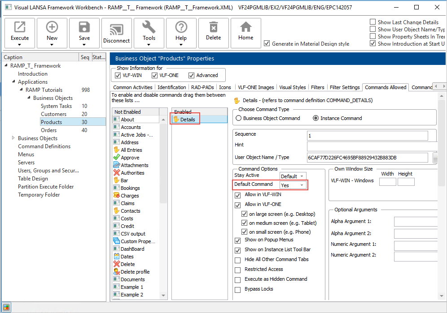Select Customers in the tree
447x313 pixels.
point(53,114)
